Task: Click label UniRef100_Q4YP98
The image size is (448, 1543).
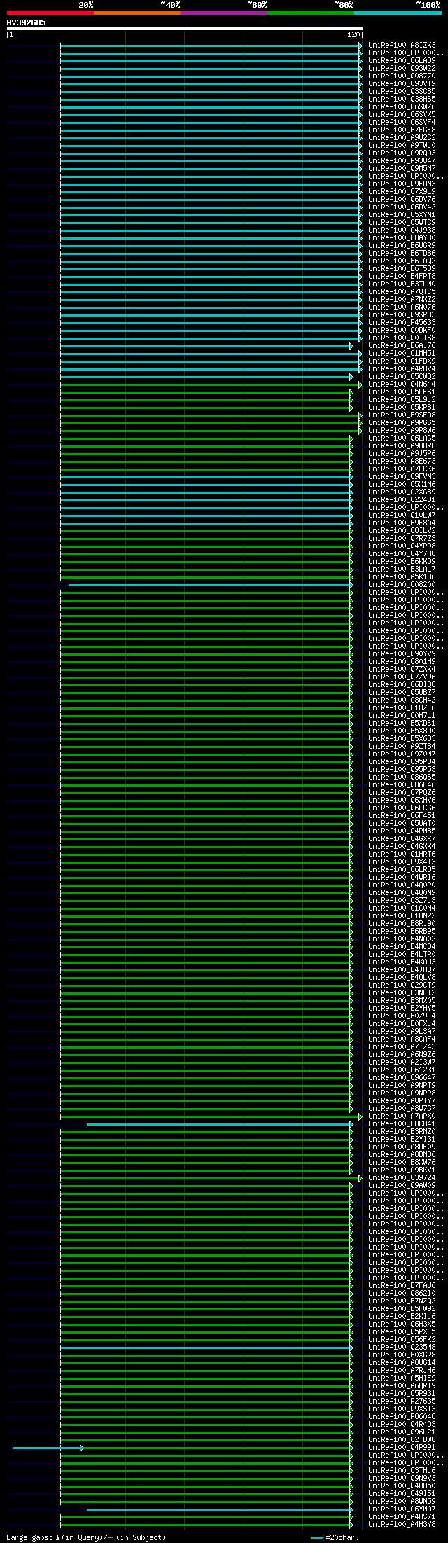Action: click(x=402, y=546)
